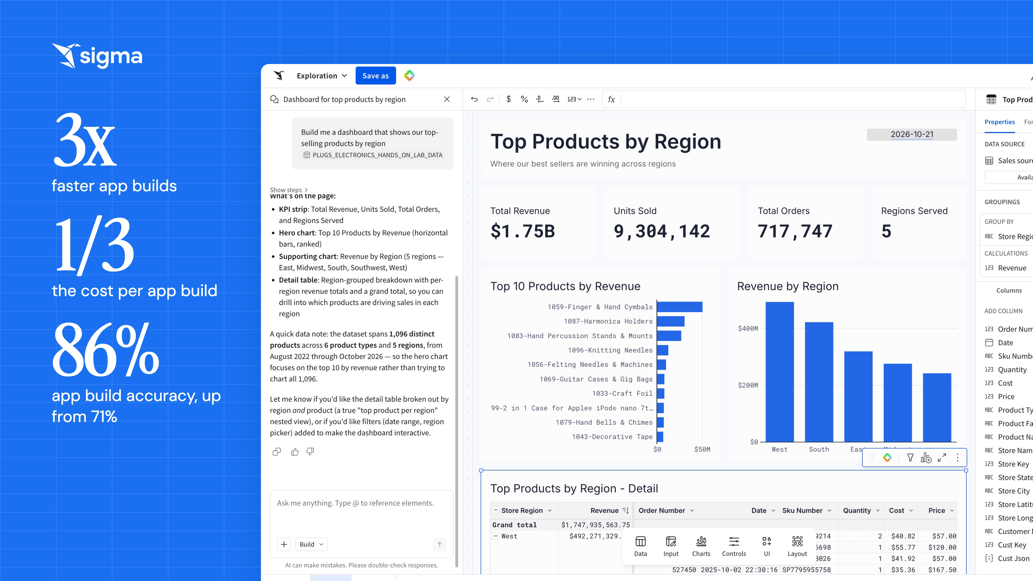
Task: Apply currency dollar format
Action: tap(508, 99)
